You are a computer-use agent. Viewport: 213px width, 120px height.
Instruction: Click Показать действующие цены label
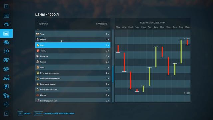[59, 113]
